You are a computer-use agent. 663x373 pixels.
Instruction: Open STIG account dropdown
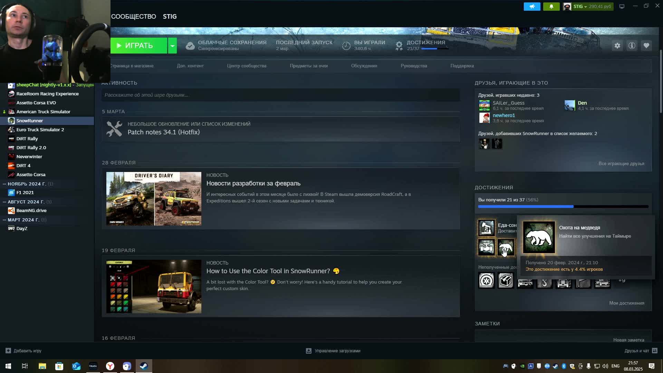[588, 7]
